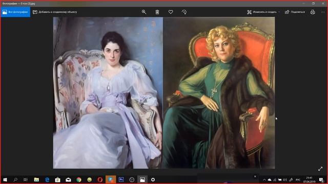Open the Action Center notifications icon

click(x=321, y=179)
